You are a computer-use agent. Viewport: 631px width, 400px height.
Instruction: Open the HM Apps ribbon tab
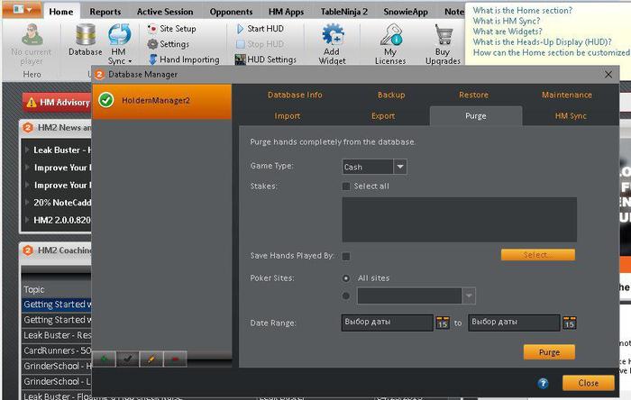[286, 12]
